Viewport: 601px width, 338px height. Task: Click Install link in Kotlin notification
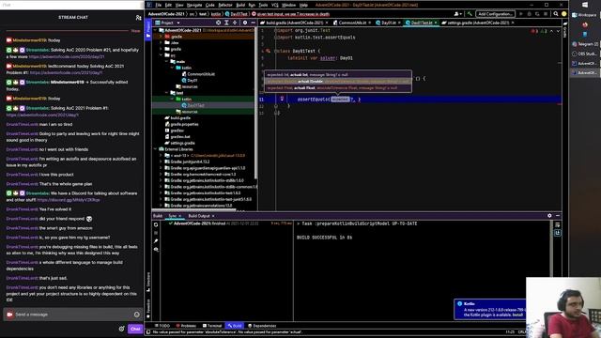[517, 315]
